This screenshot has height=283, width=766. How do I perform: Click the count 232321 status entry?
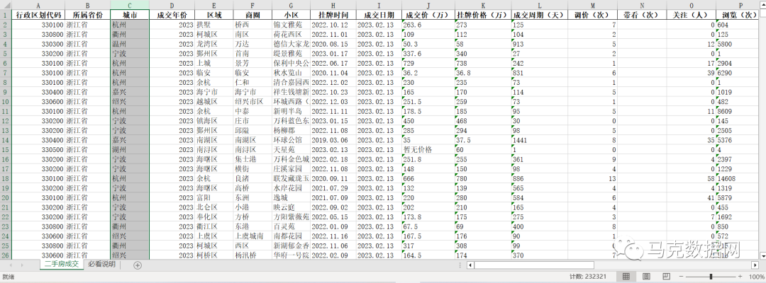[588, 277]
